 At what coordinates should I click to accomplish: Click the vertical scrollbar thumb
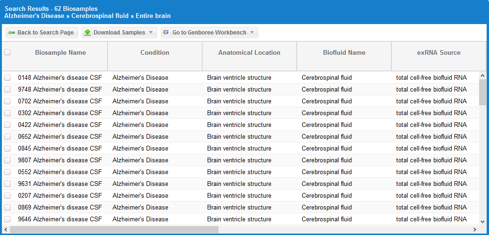(x=482, y=92)
